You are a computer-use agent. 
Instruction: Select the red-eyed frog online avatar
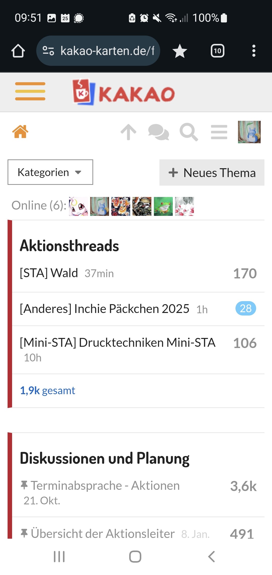coord(163,206)
